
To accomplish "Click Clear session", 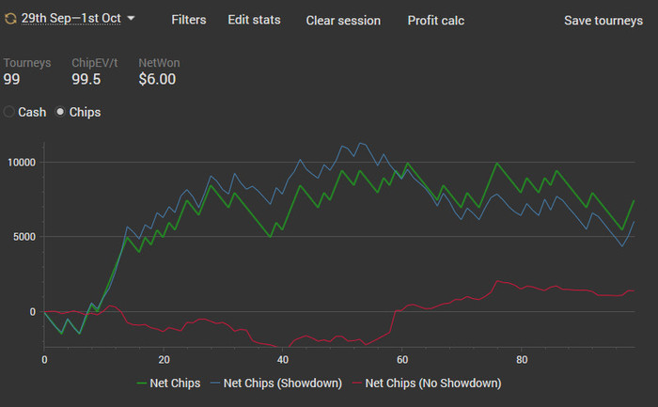I will tap(343, 20).
